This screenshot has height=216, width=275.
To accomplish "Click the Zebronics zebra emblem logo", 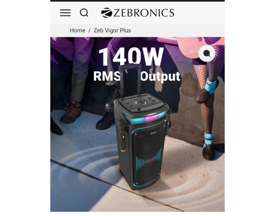I will [106, 13].
